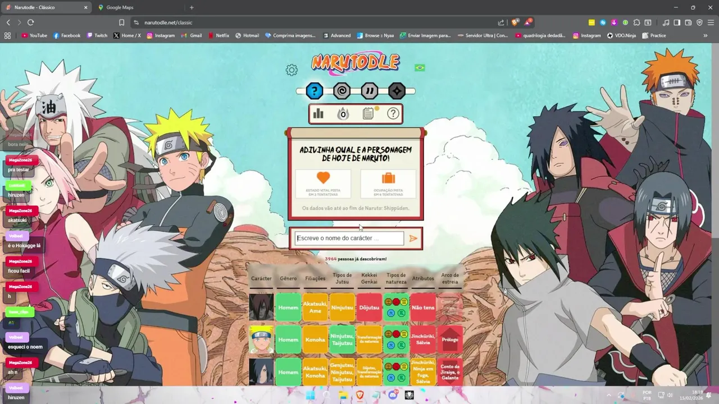
Task: Open a new browser tab
Action: [192, 7]
